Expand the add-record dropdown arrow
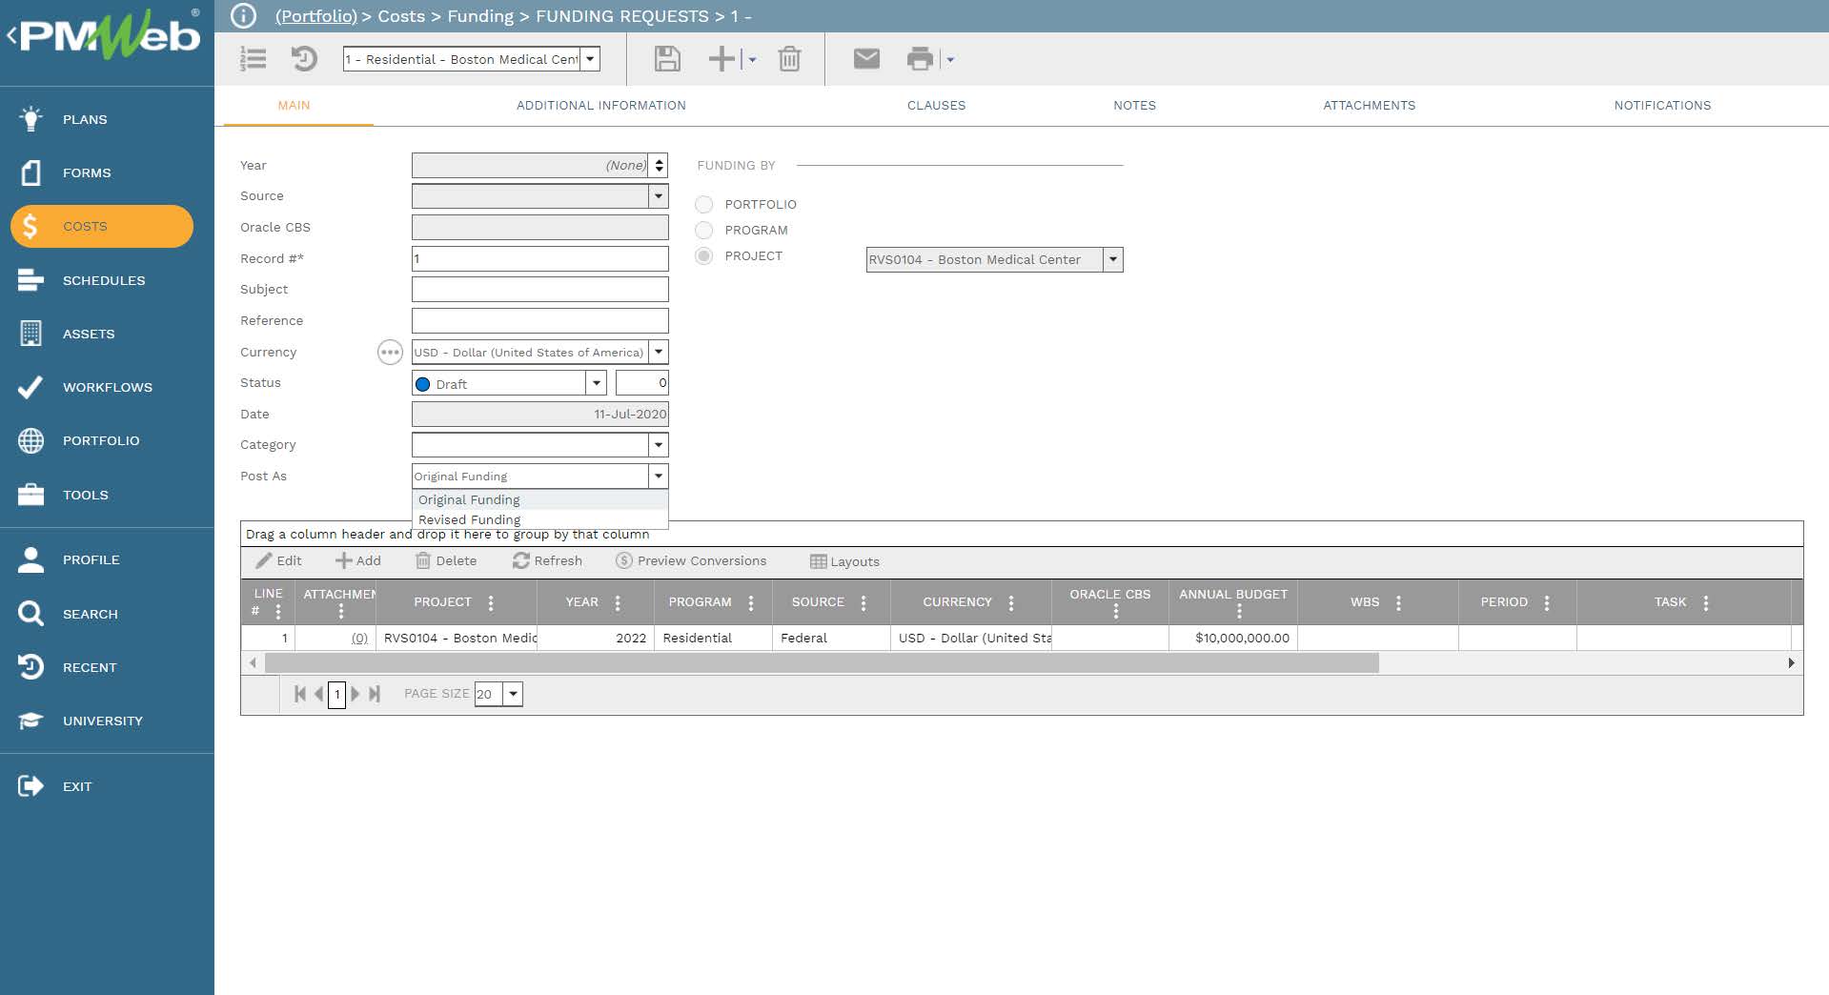This screenshot has width=1829, height=995. [x=752, y=59]
